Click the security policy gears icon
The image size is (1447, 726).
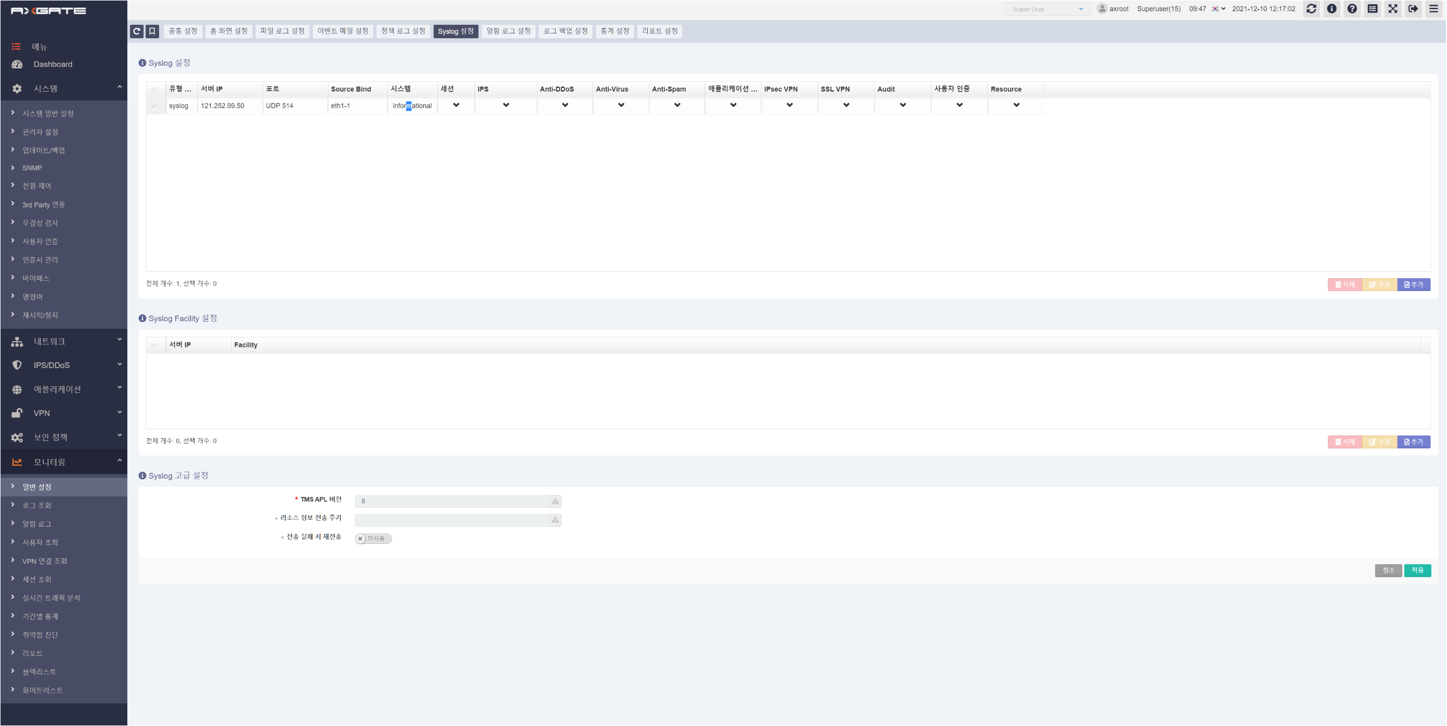(17, 438)
